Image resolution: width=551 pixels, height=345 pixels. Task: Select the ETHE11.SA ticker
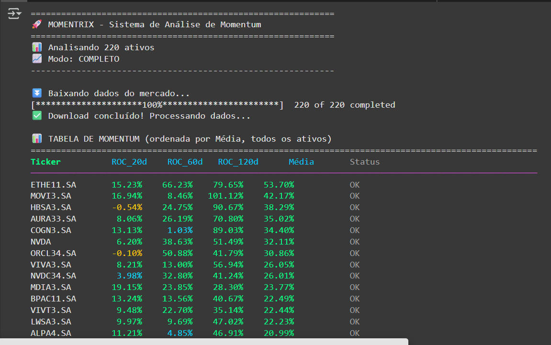click(x=53, y=185)
